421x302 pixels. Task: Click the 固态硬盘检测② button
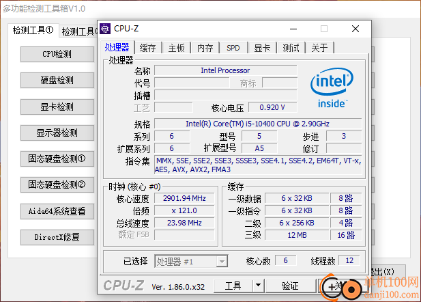pyautogui.click(x=57, y=184)
